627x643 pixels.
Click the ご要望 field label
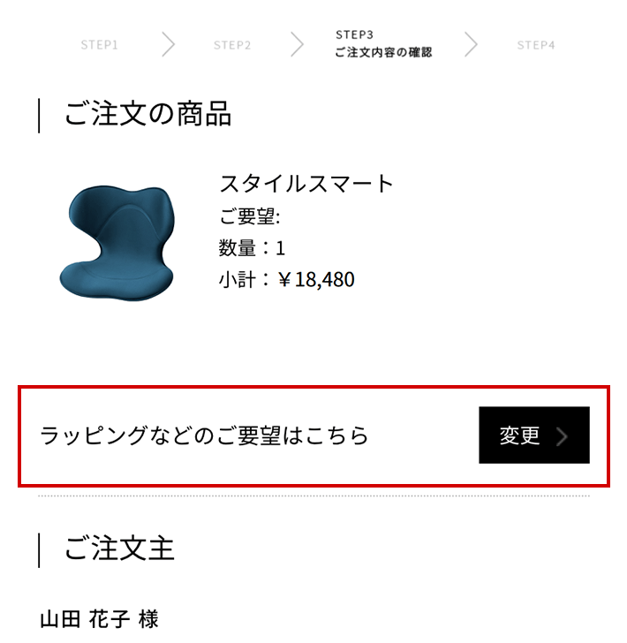pos(249,216)
